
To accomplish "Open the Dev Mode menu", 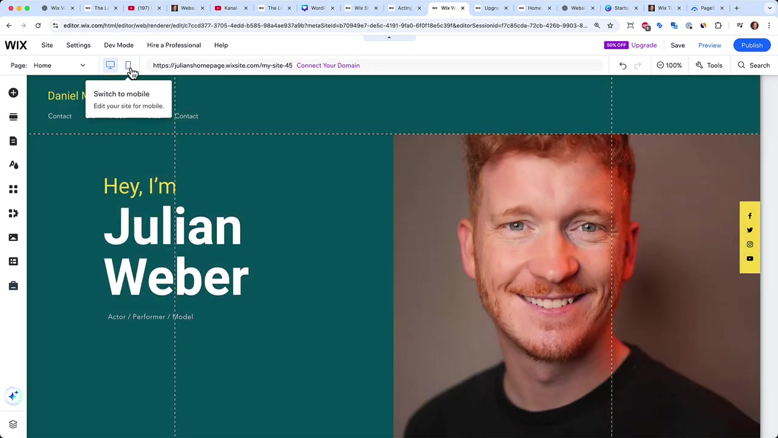I will click(119, 45).
